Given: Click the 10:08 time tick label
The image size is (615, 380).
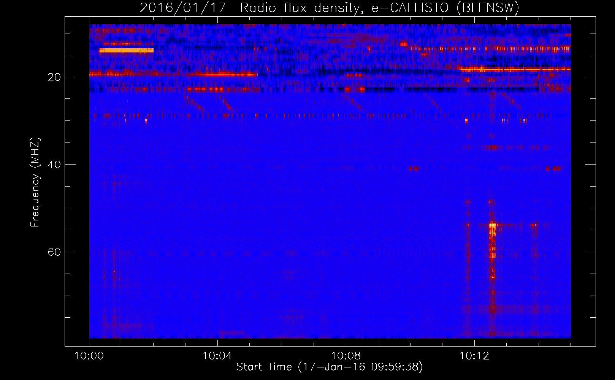Looking at the screenshot, I should coord(346,356).
